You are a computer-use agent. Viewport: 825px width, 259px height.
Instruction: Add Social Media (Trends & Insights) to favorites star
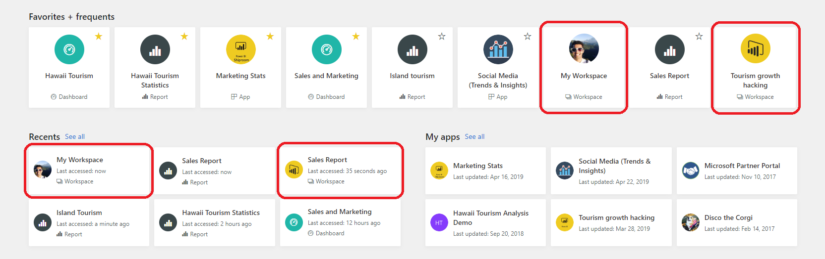point(528,36)
